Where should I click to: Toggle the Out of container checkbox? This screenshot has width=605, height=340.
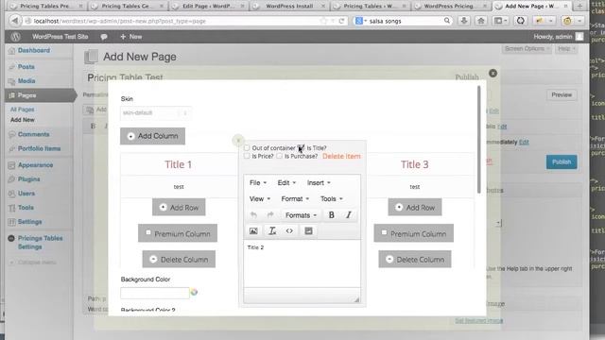(247, 148)
